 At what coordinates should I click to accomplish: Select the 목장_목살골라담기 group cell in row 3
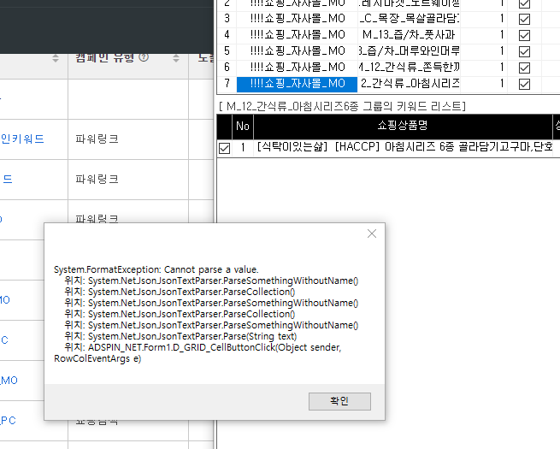click(409, 18)
